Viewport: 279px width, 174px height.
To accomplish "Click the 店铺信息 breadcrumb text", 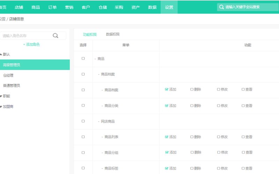I will pyautogui.click(x=16, y=19).
